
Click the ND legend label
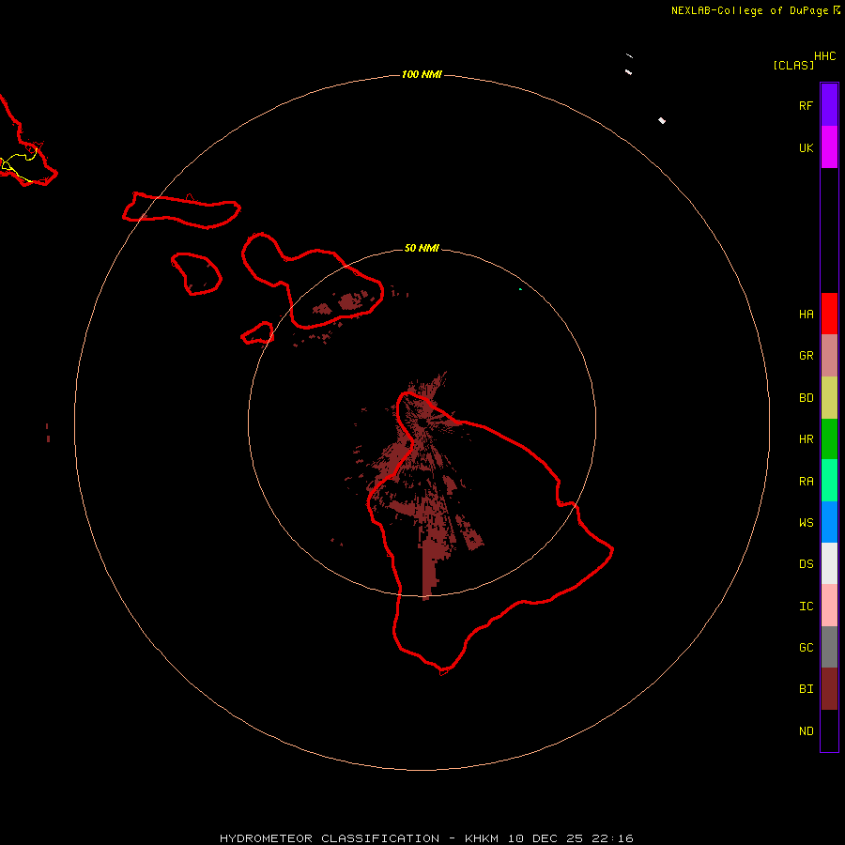806,731
